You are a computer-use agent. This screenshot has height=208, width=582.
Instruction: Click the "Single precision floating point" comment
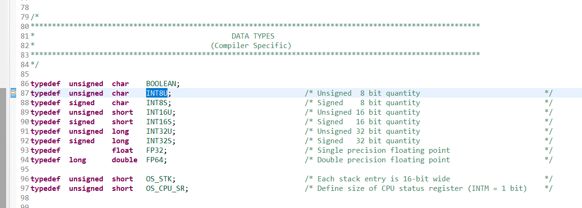tap(383, 150)
